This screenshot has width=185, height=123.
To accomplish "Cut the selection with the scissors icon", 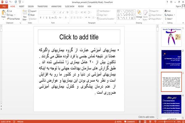I will [9, 11].
